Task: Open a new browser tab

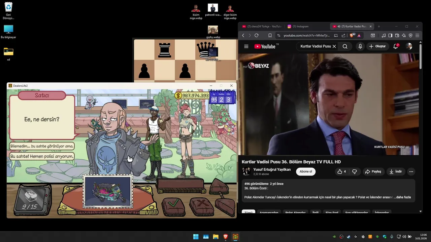Action: [x=379, y=26]
